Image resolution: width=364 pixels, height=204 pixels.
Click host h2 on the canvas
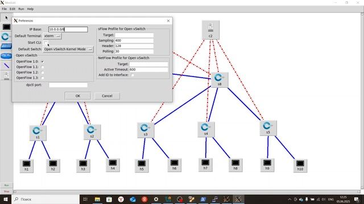tap(53, 166)
